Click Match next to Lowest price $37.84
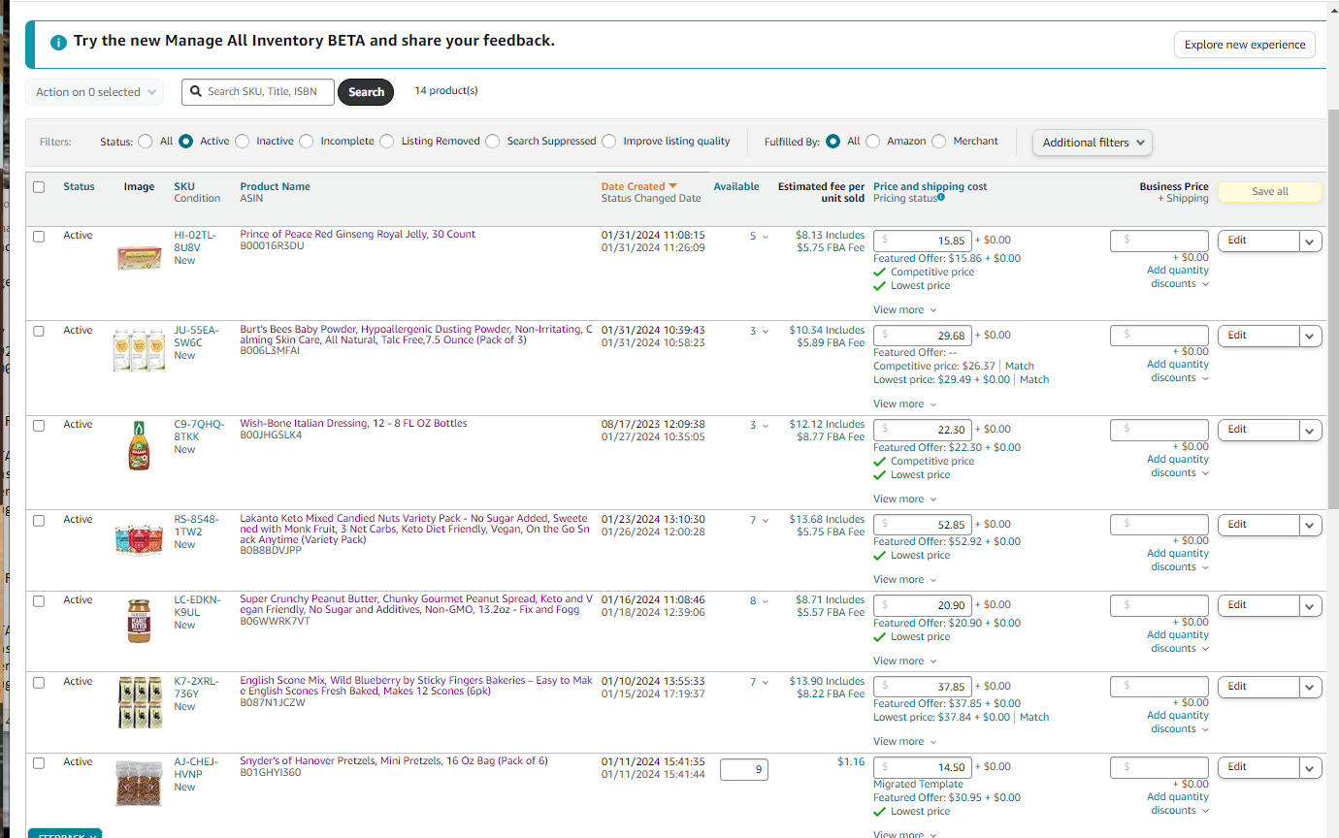This screenshot has height=838, width=1339. [x=1034, y=717]
